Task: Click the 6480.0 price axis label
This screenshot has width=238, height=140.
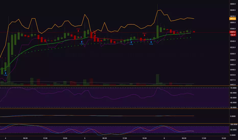Action: 233,60
